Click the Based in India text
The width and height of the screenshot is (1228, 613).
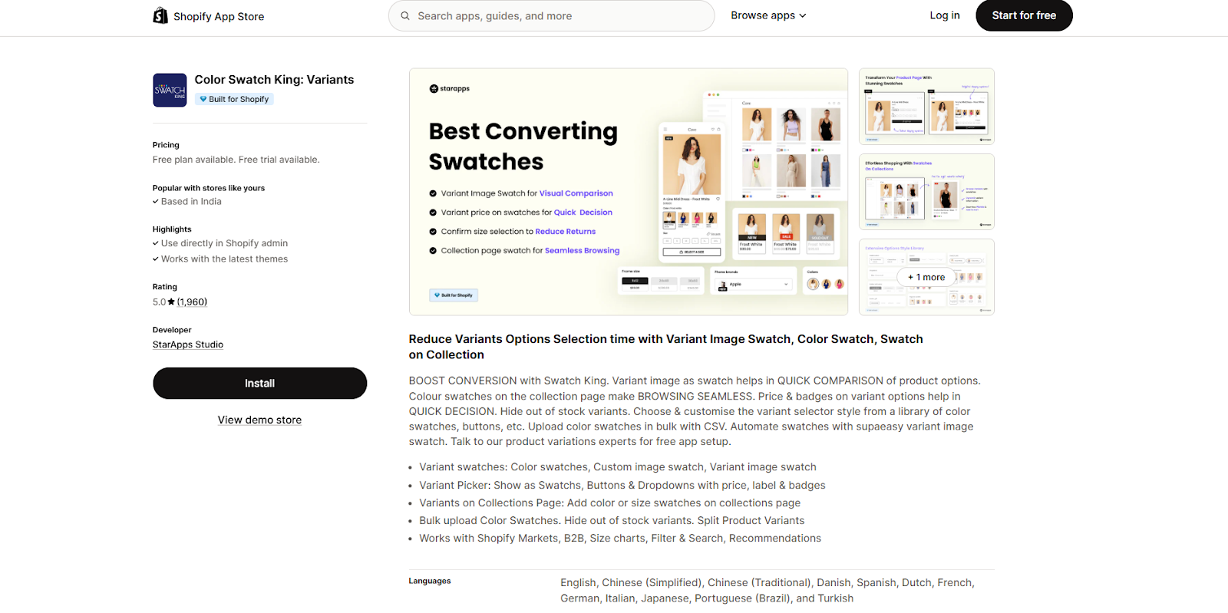point(191,202)
